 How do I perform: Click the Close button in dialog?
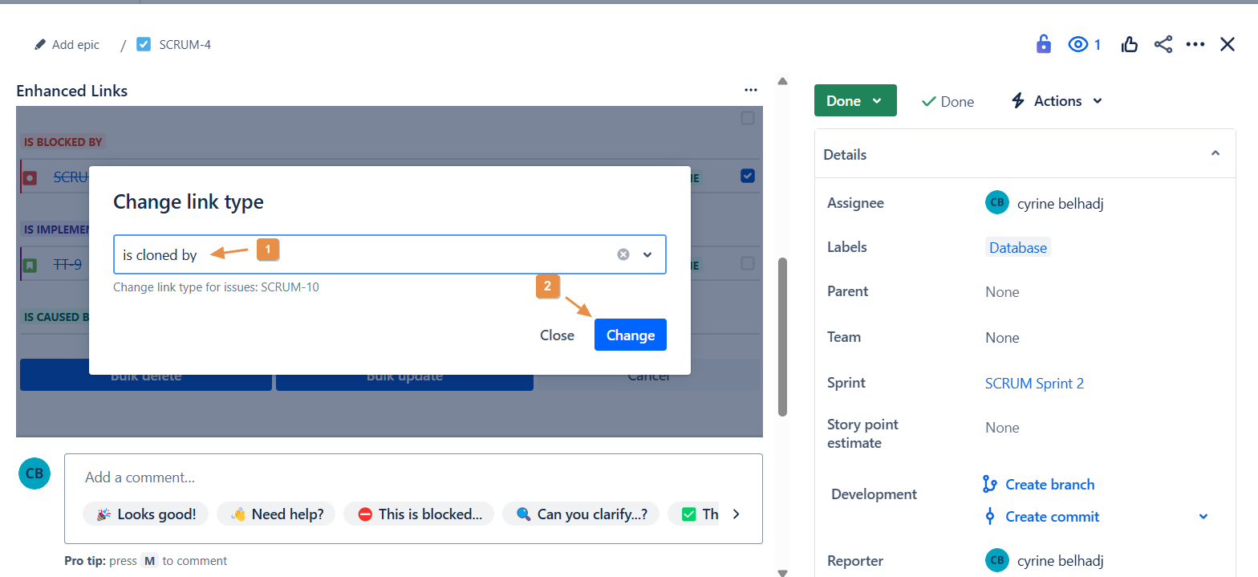coord(557,335)
